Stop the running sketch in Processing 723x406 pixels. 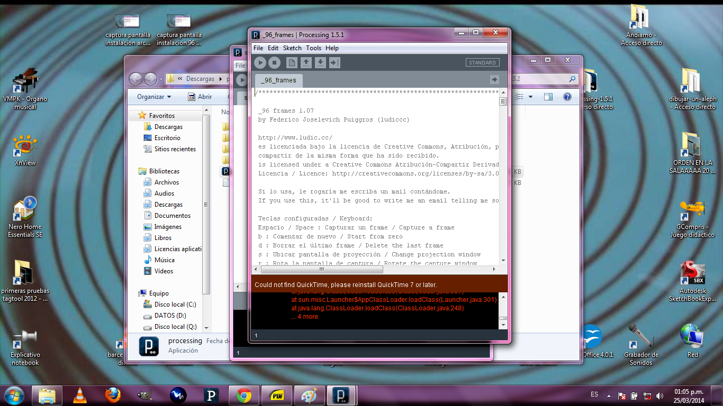(x=274, y=63)
